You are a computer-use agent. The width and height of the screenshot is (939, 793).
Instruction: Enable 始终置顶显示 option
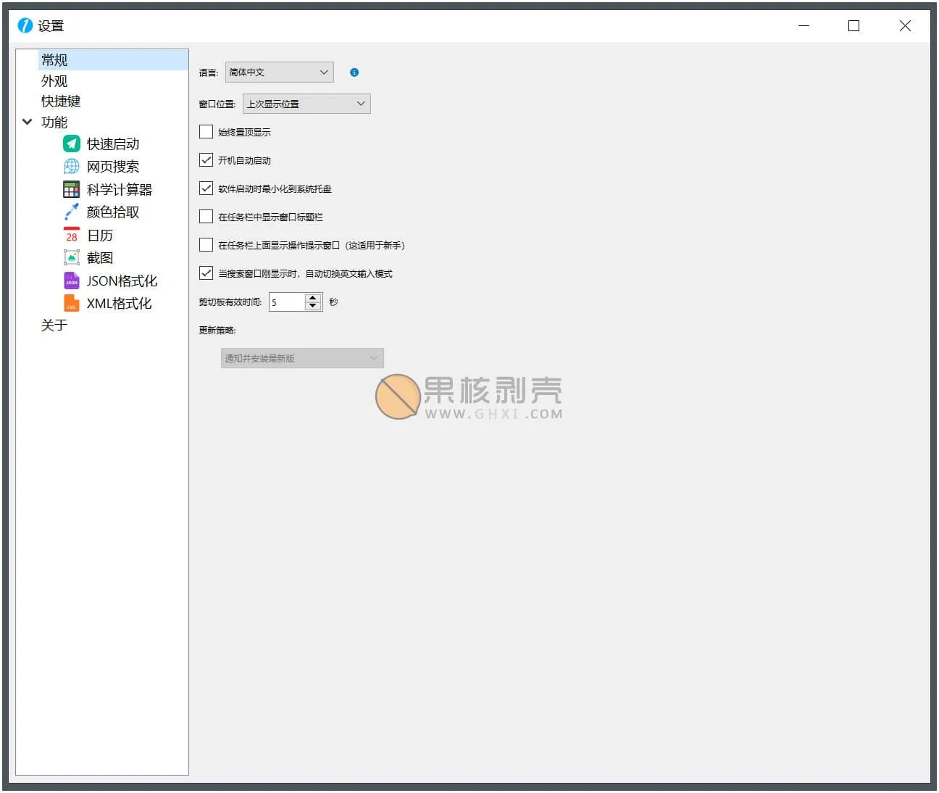coord(206,131)
